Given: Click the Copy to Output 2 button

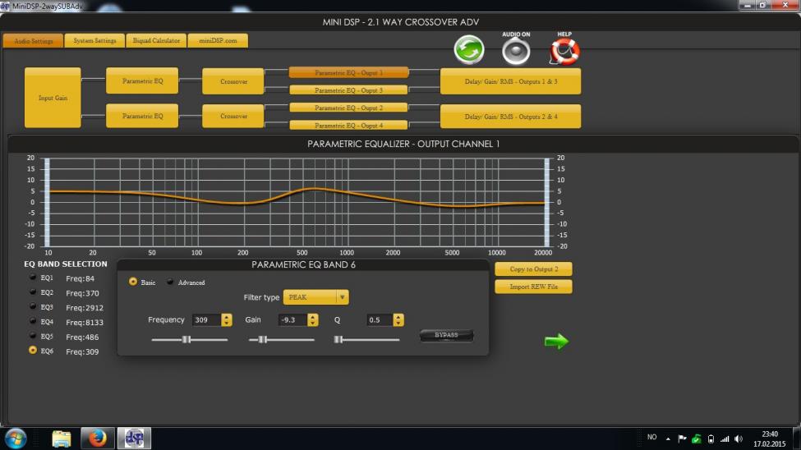Looking at the screenshot, I should (532, 269).
